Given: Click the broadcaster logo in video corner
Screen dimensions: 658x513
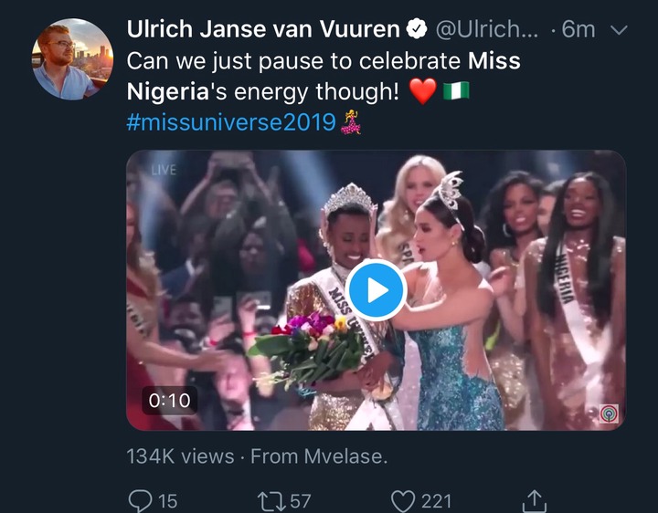Looking at the screenshot, I should (x=608, y=413).
